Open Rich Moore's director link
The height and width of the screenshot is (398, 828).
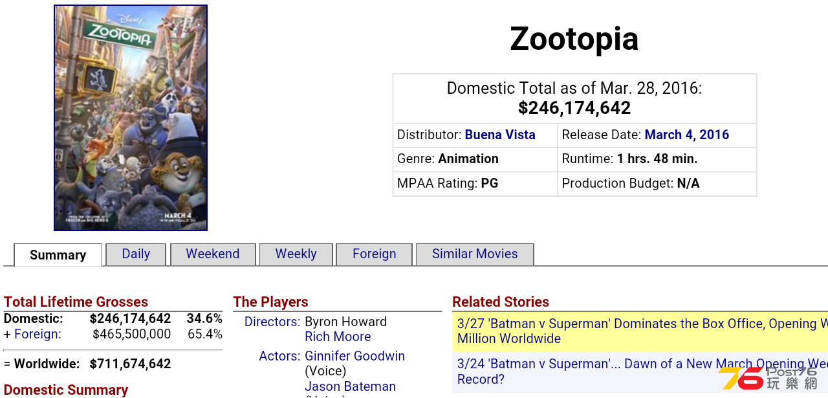pos(338,337)
